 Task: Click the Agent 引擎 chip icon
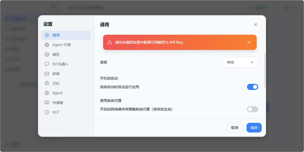coord(47,45)
